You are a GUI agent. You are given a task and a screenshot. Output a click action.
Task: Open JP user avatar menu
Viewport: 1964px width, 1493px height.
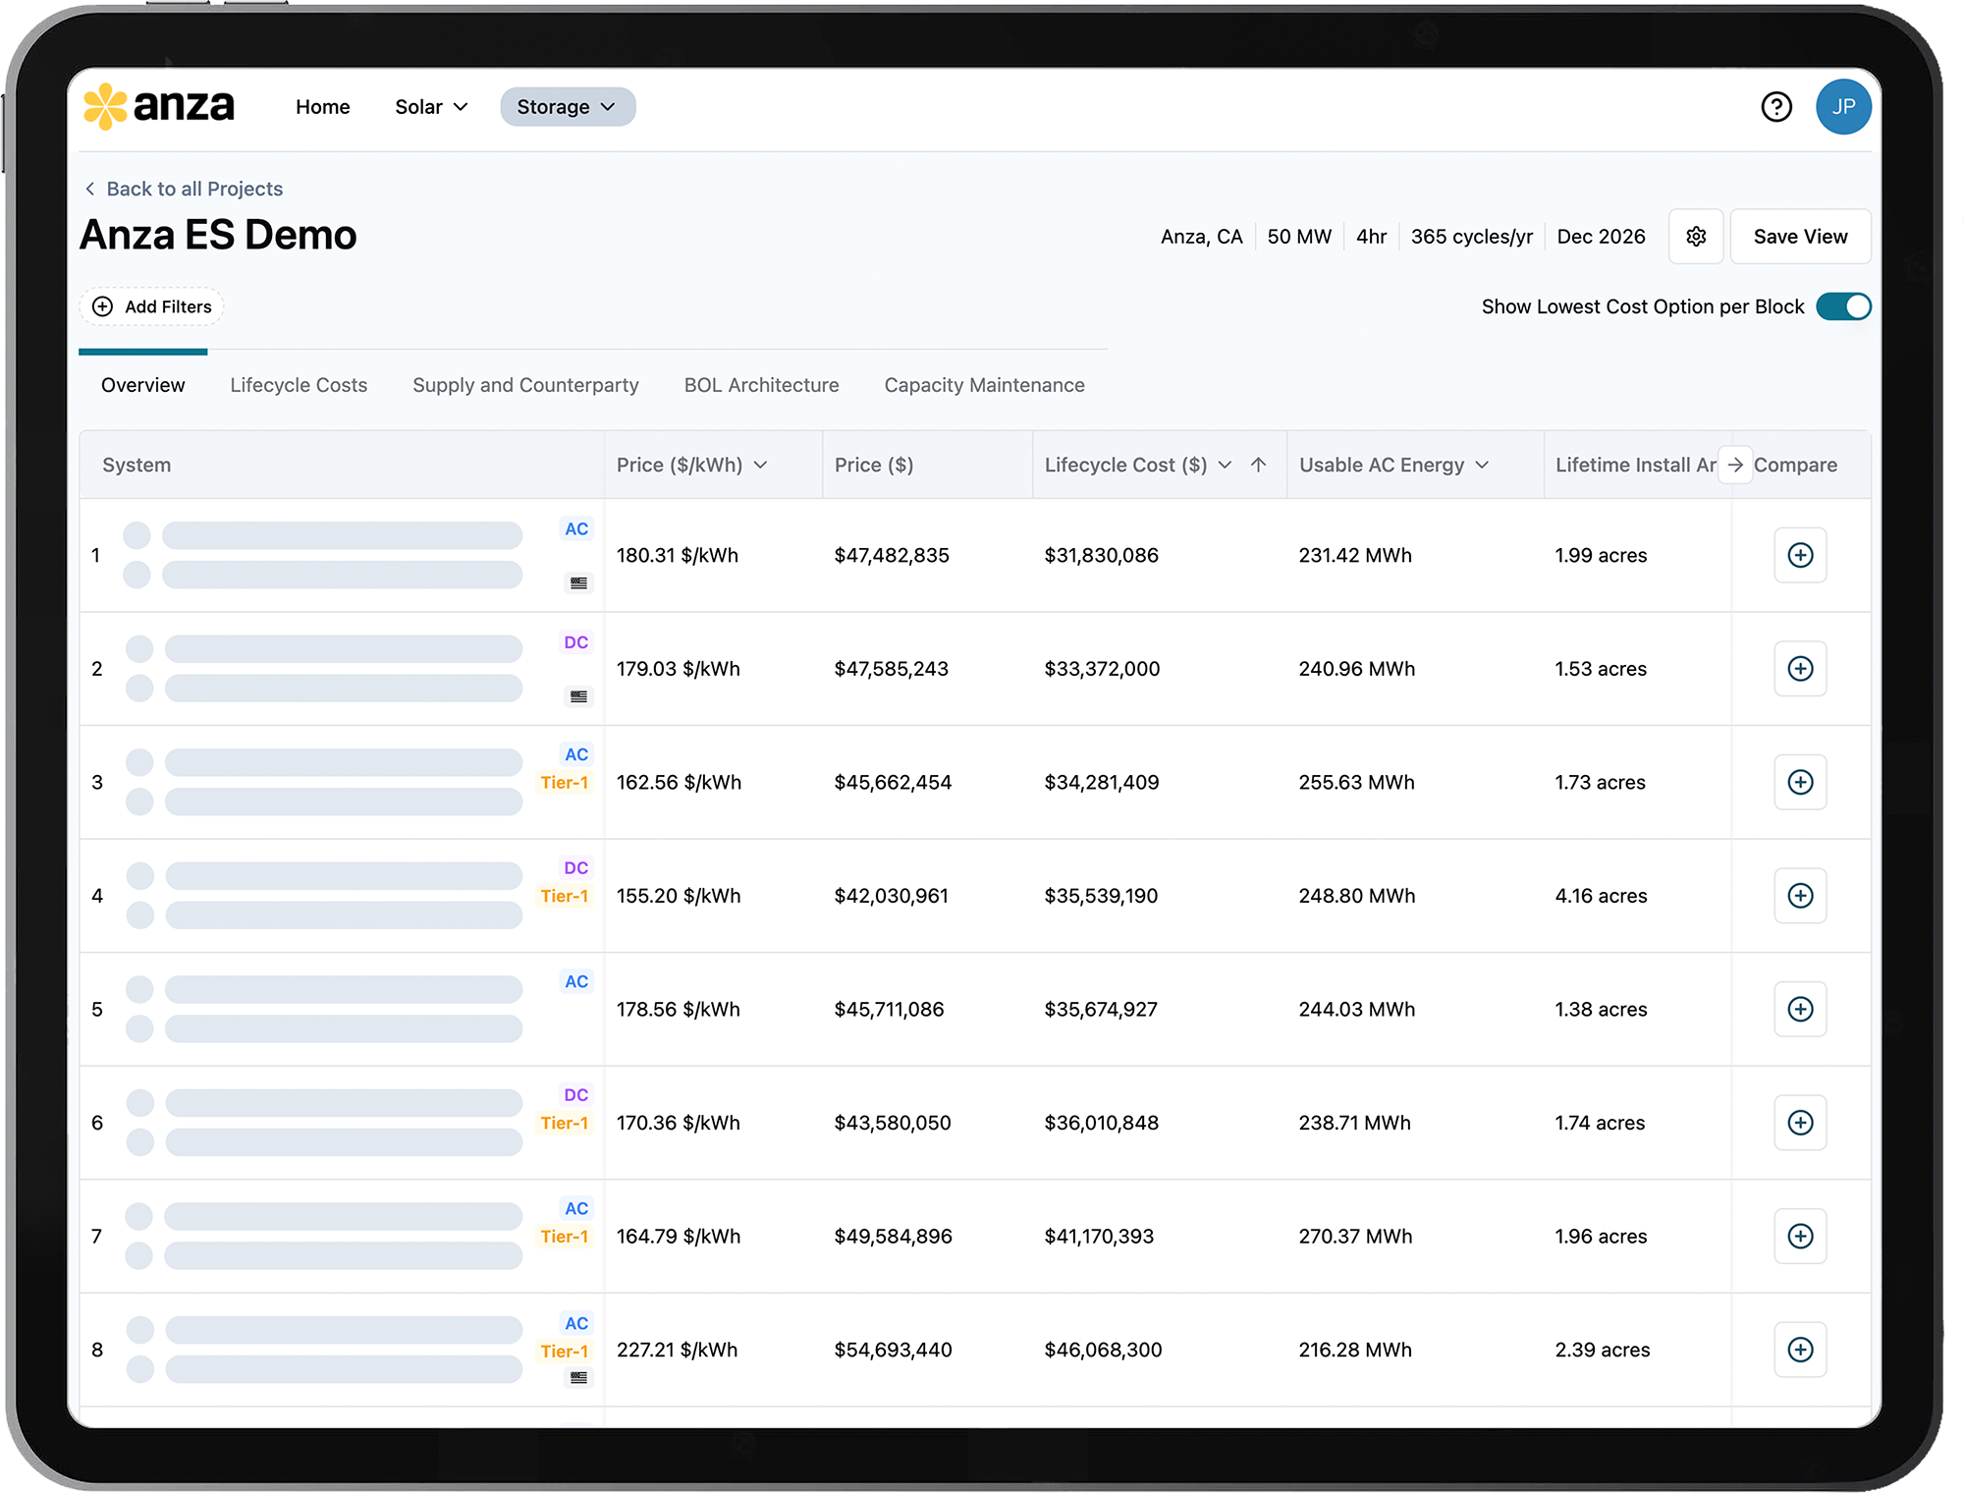[1842, 106]
